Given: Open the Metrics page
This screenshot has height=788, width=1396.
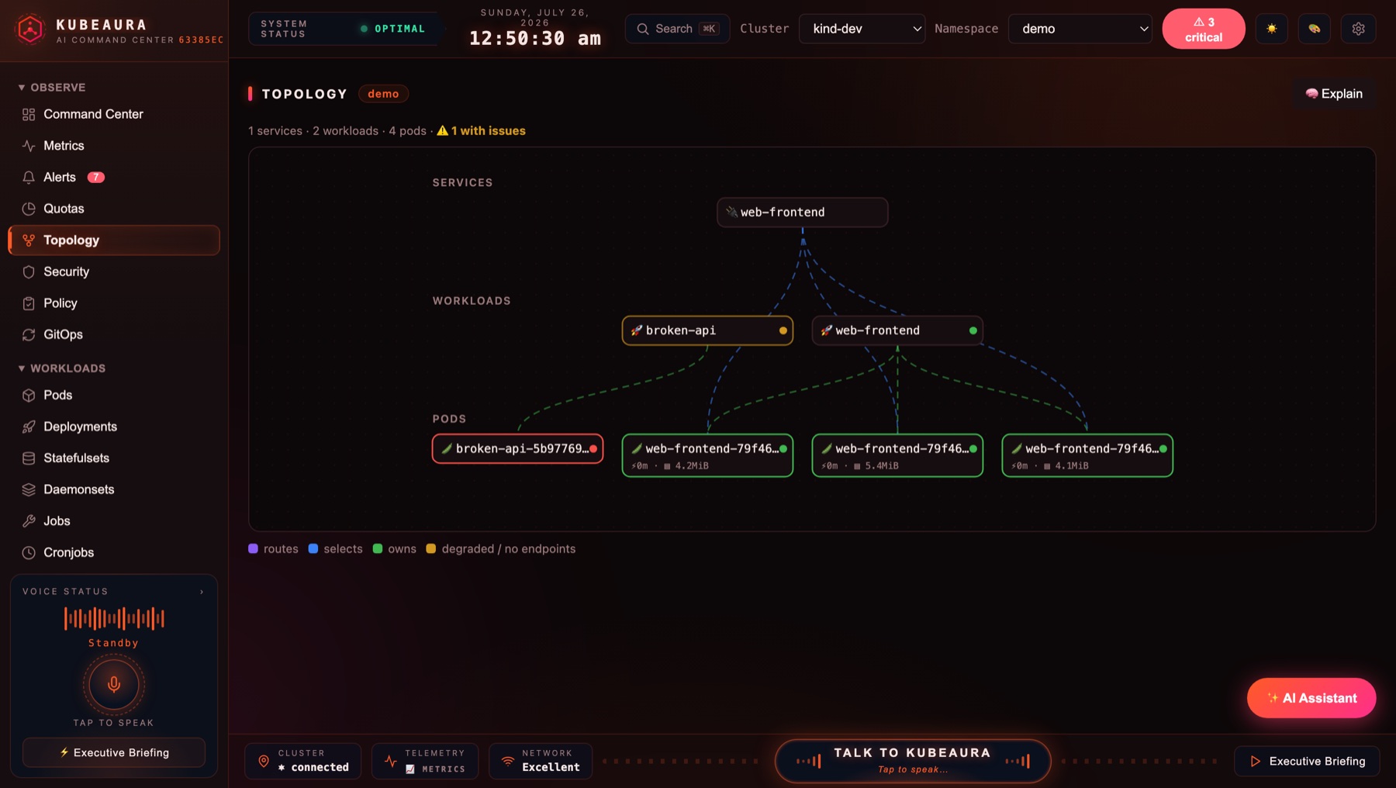Looking at the screenshot, I should pos(114,146).
